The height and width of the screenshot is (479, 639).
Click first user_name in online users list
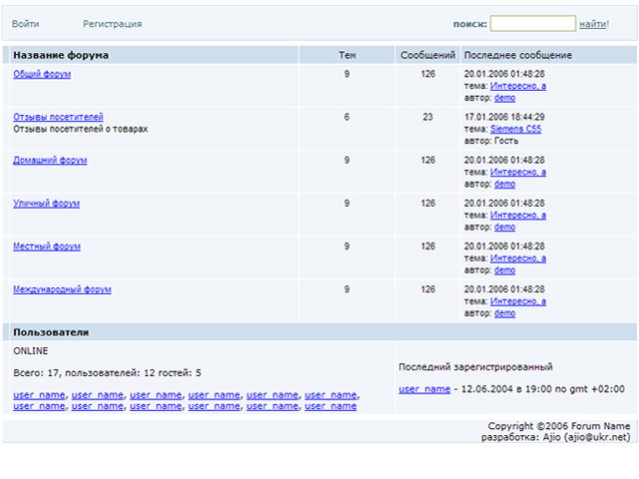click(x=39, y=395)
